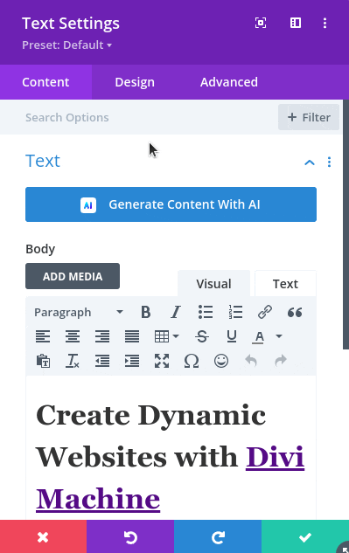Snap modal to sidebar icon
349x553 pixels.
[x=296, y=23]
